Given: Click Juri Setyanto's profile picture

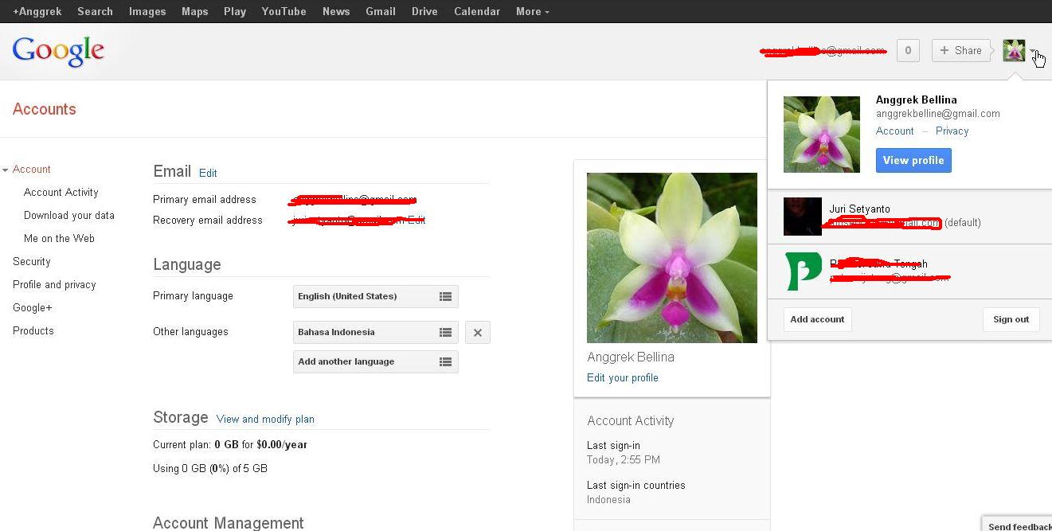Looking at the screenshot, I should 802,216.
